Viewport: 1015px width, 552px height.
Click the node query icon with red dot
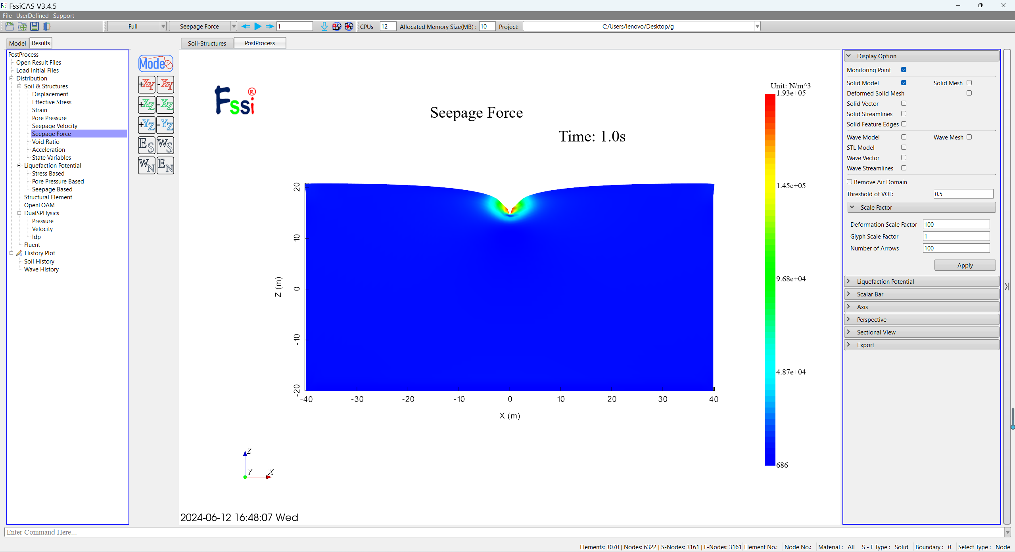[x=349, y=27]
